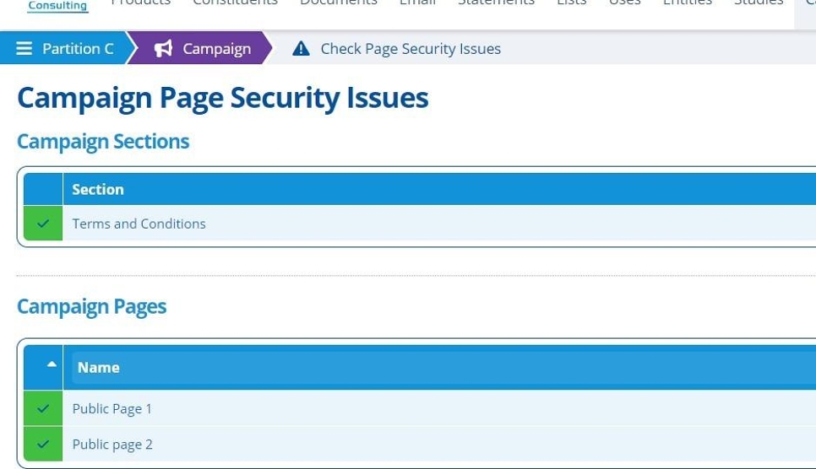The width and height of the screenshot is (816, 469).
Task: Click the hamburger menu icon beside Partition C
Action: point(24,49)
